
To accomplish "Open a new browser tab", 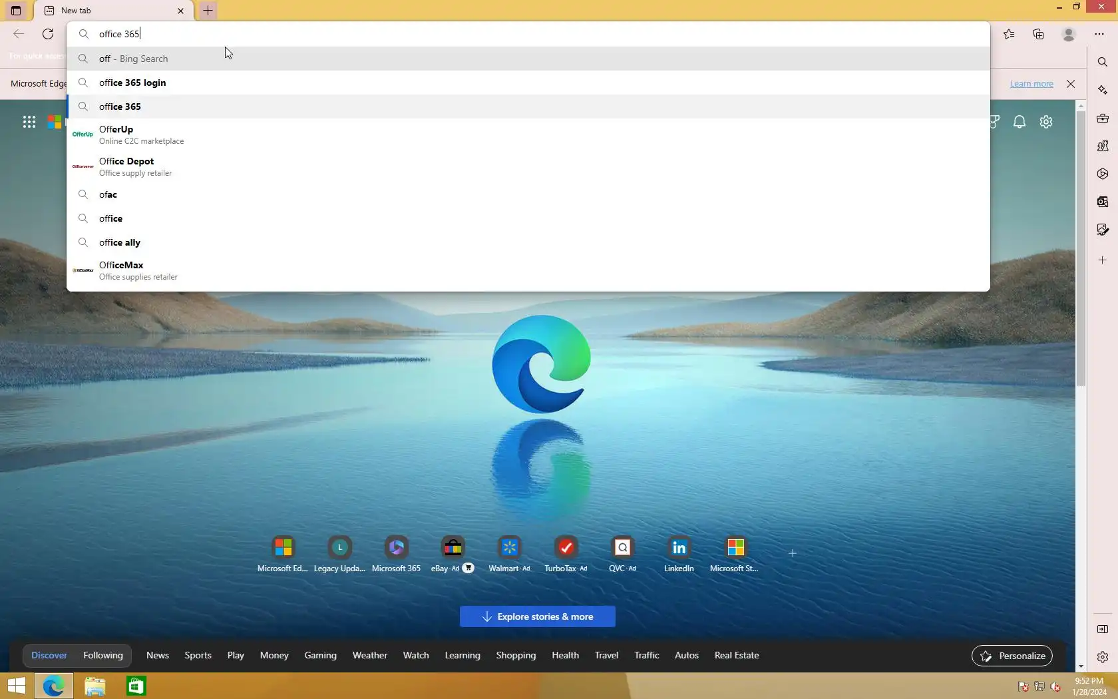I will pyautogui.click(x=208, y=11).
